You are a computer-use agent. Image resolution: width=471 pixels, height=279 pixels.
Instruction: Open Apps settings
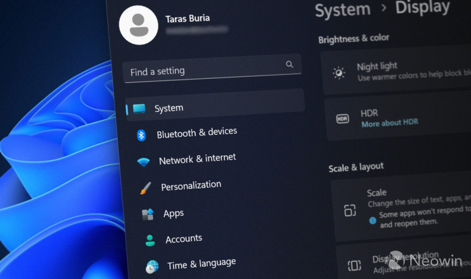pyautogui.click(x=174, y=213)
